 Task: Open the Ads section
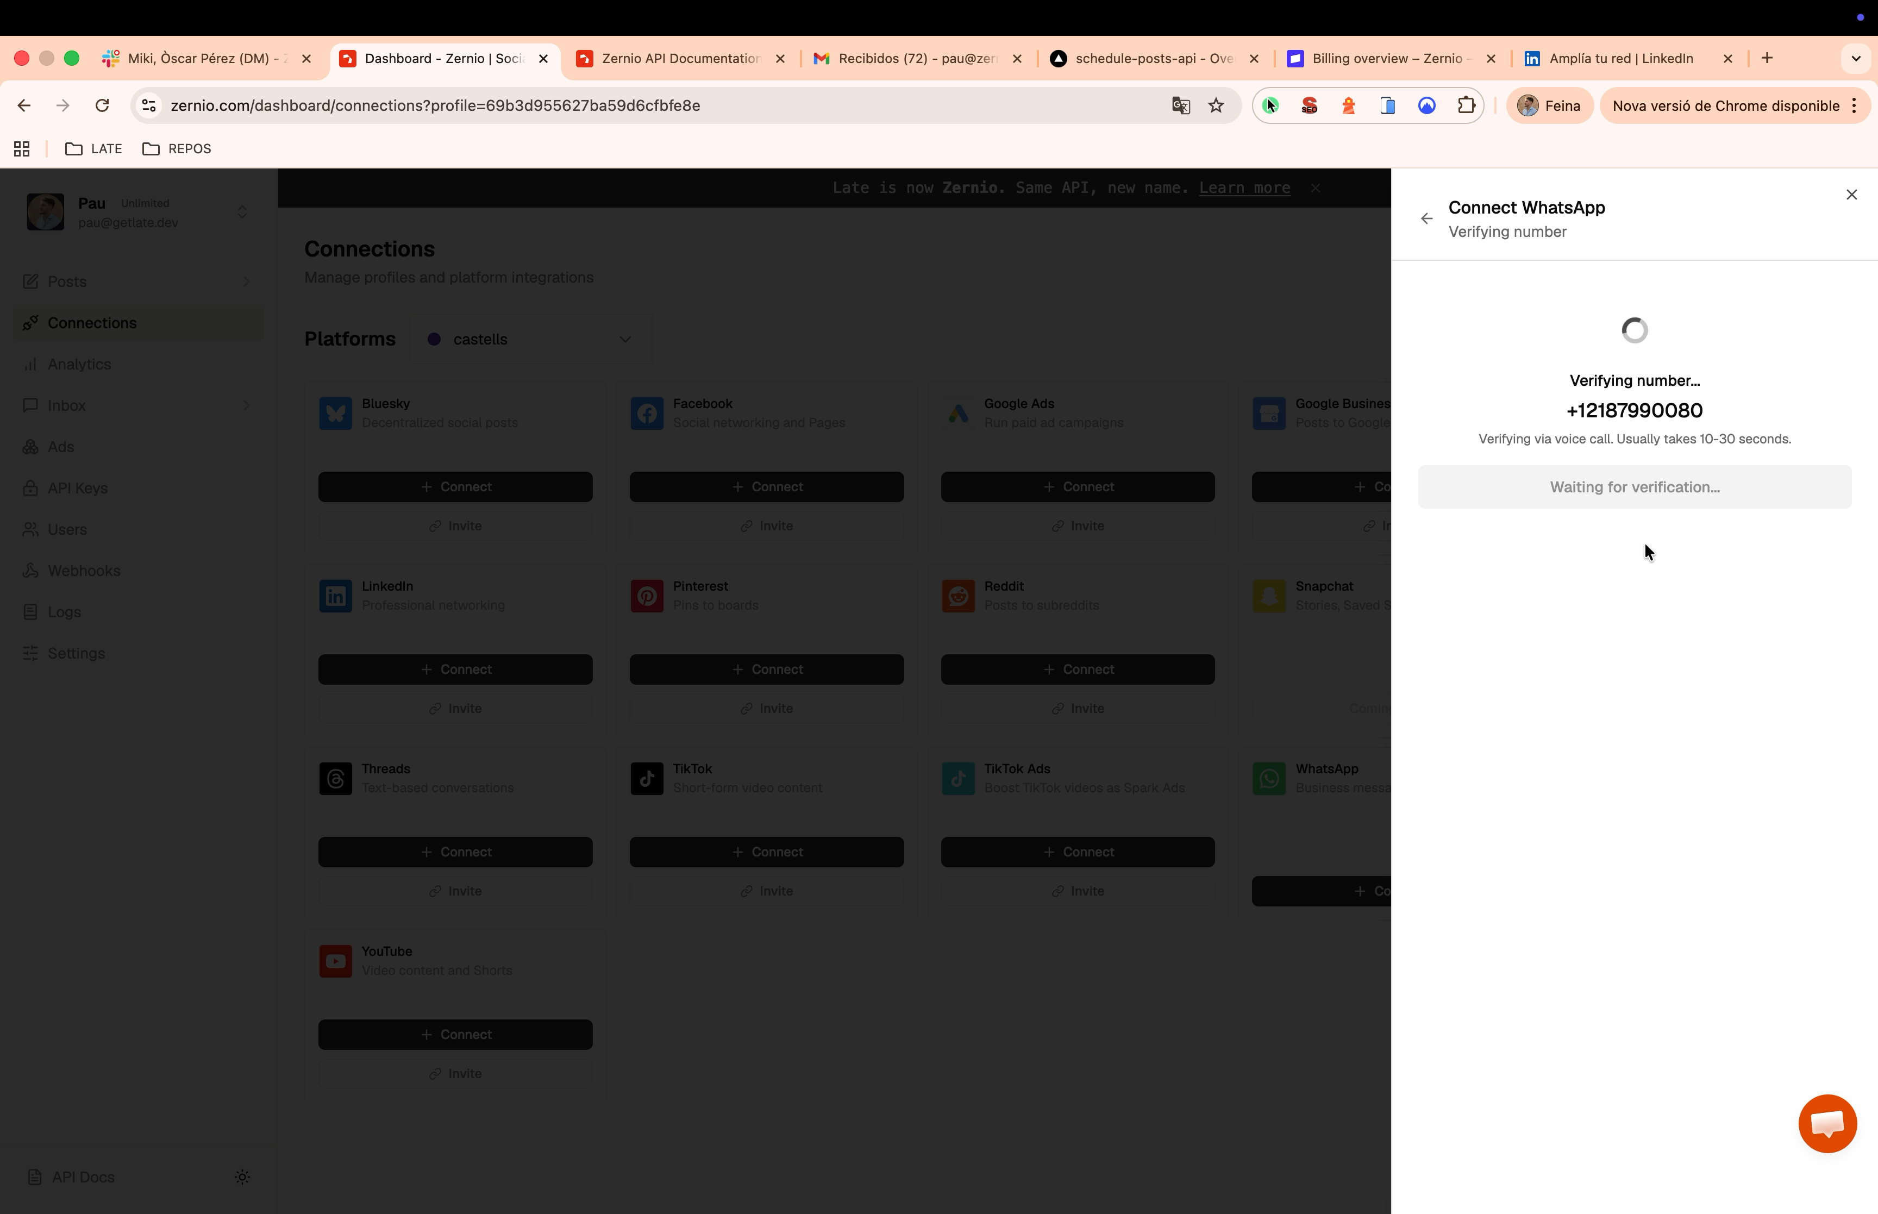[61, 446]
